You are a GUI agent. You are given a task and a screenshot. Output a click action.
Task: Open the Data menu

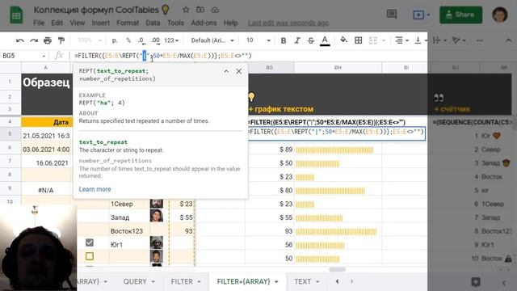coord(153,23)
